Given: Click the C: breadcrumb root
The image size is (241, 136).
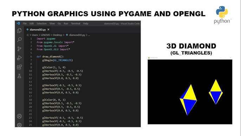Looking at the screenshot, I should [28, 35].
